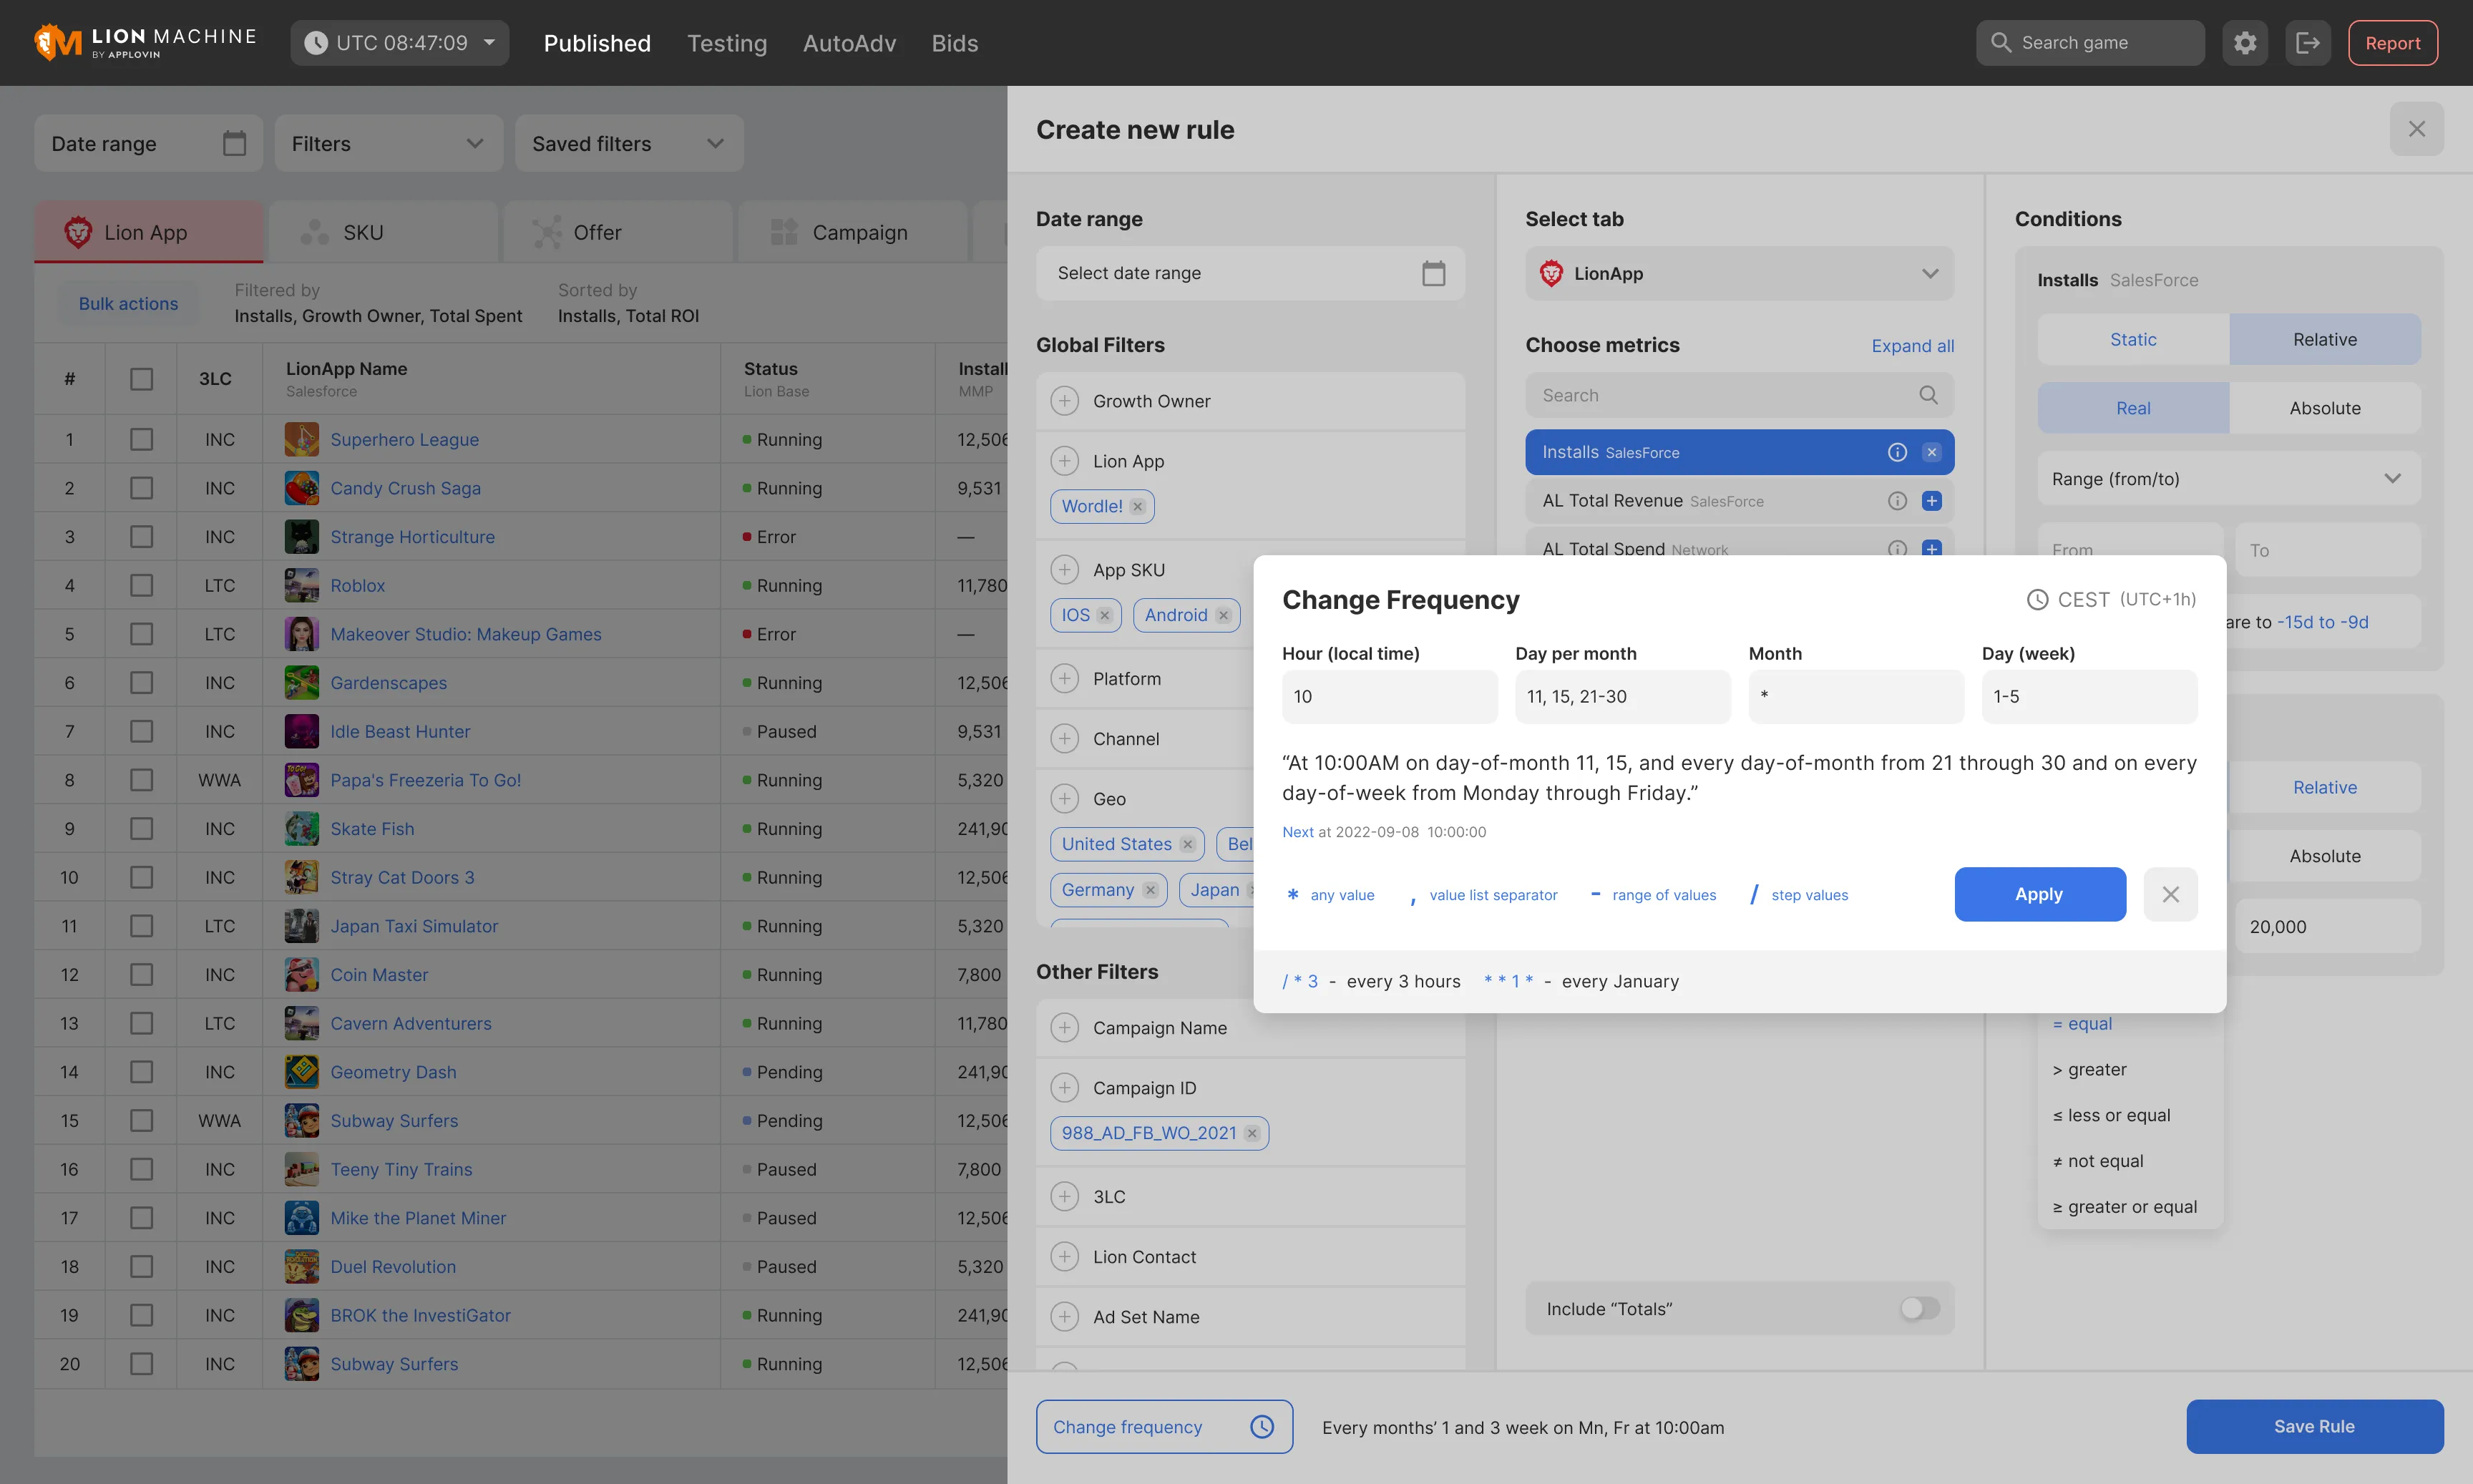Check the BROK the InvestiGator row

[x=142, y=1315]
